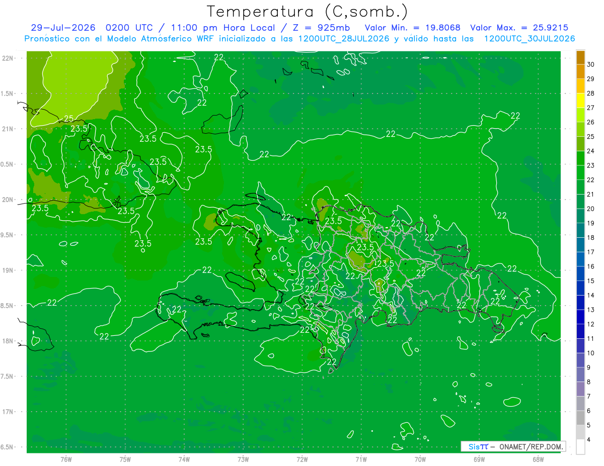The width and height of the screenshot is (604, 466).
Task: Click "Valor Max. = 25.9215"
Action: (x=519, y=28)
